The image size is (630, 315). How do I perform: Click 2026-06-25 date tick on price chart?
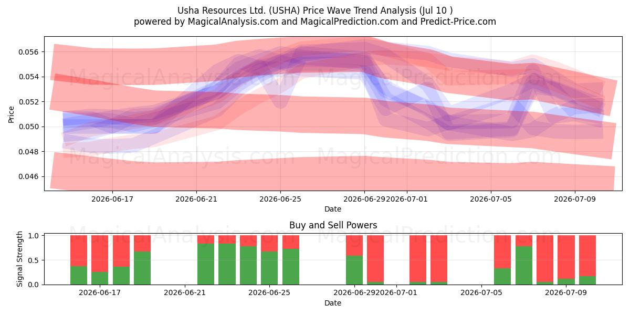coord(280,199)
